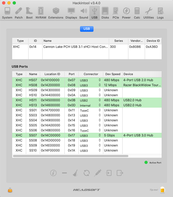The height and width of the screenshot is (197, 173).
Task: Click the orange padlock icon
Action: (x=10, y=190)
